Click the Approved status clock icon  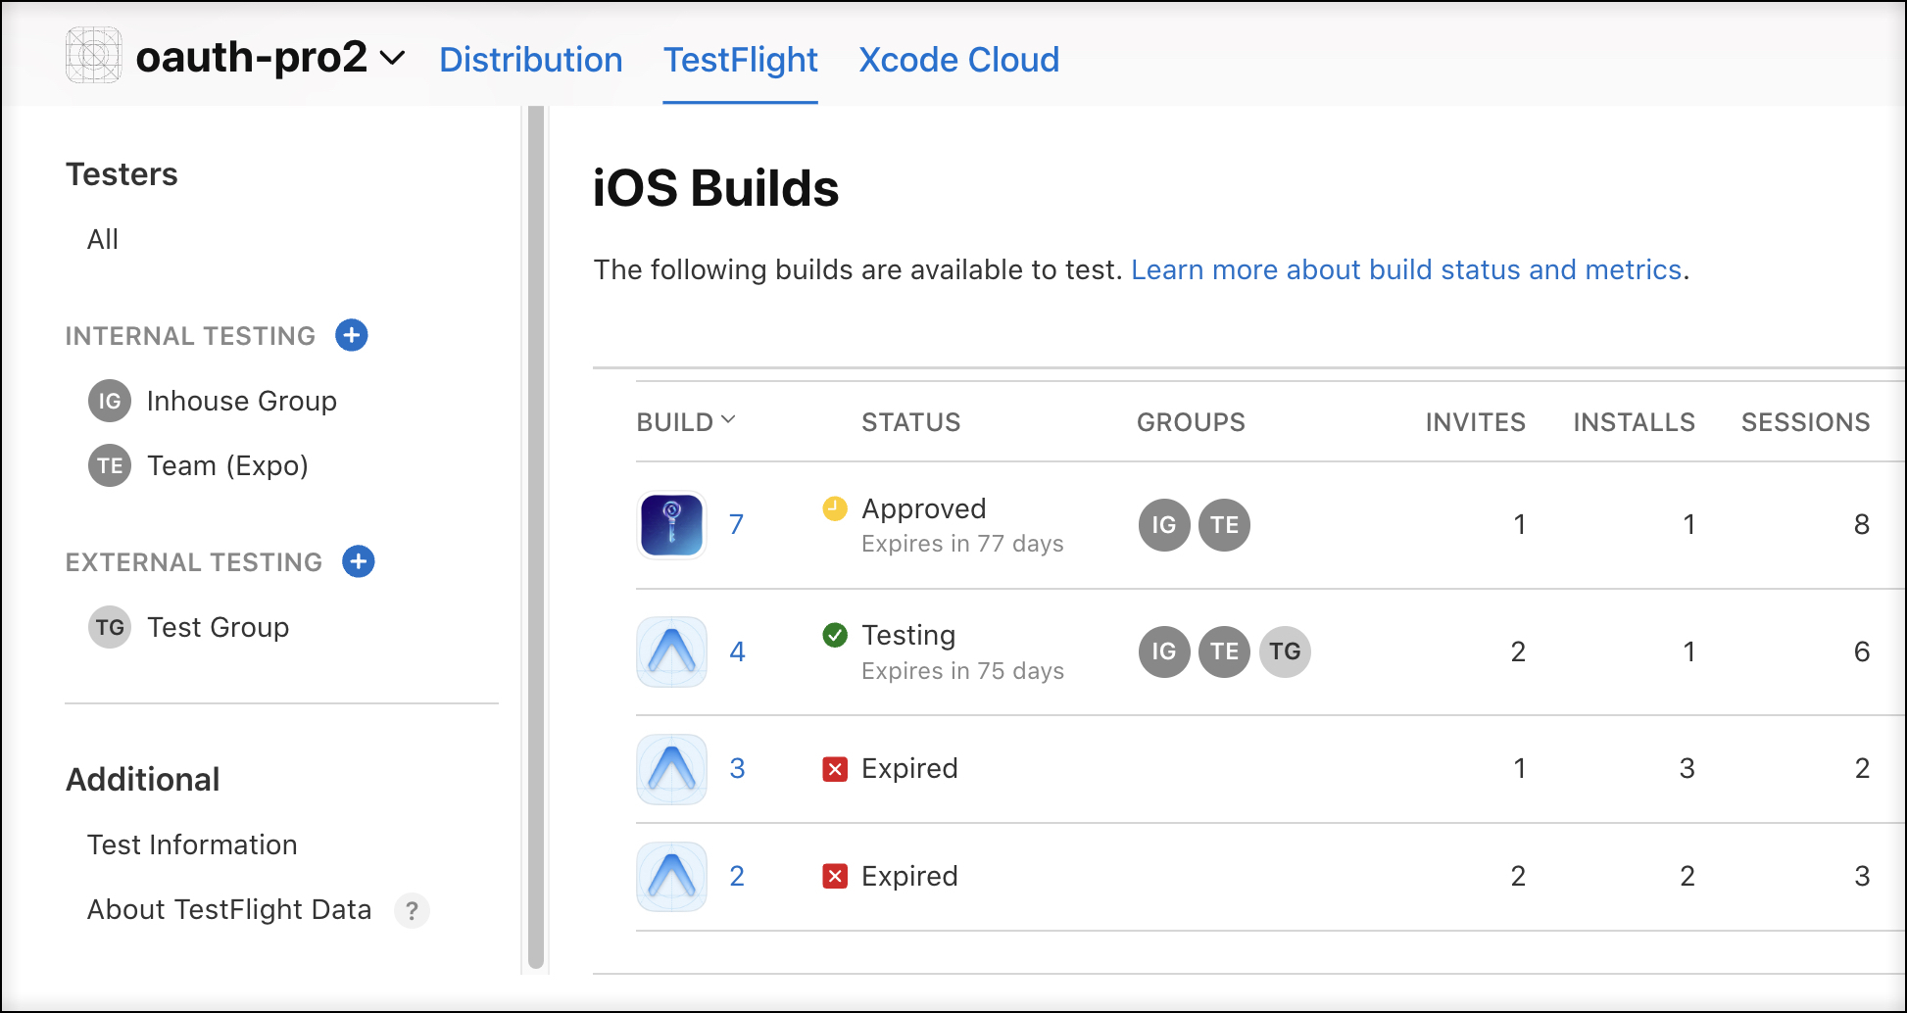[834, 508]
